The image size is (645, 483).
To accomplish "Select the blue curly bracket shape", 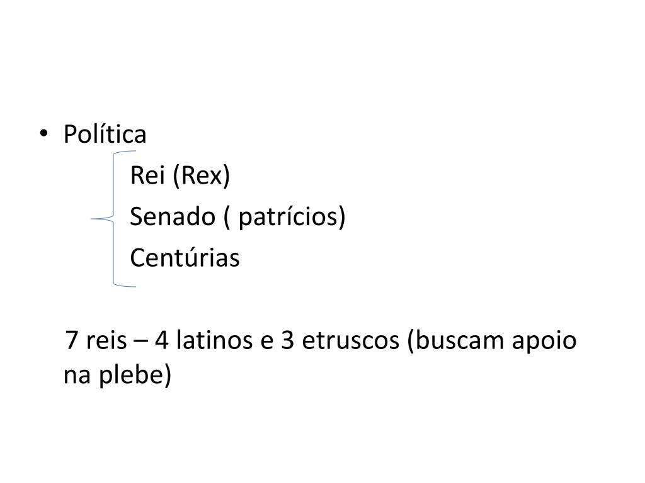I will coord(114,219).
